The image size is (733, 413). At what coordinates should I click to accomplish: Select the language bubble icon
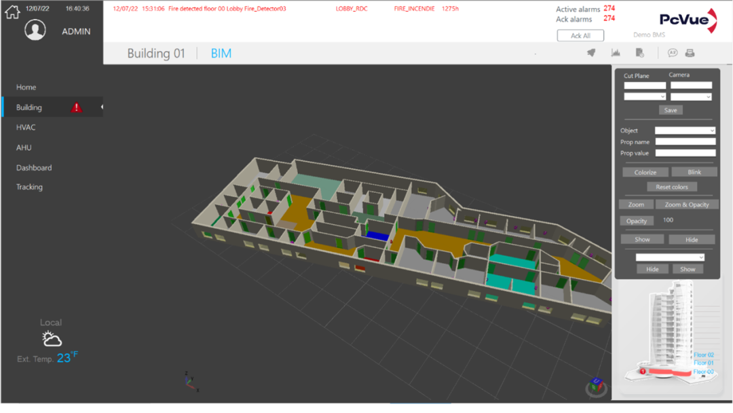[x=672, y=52]
